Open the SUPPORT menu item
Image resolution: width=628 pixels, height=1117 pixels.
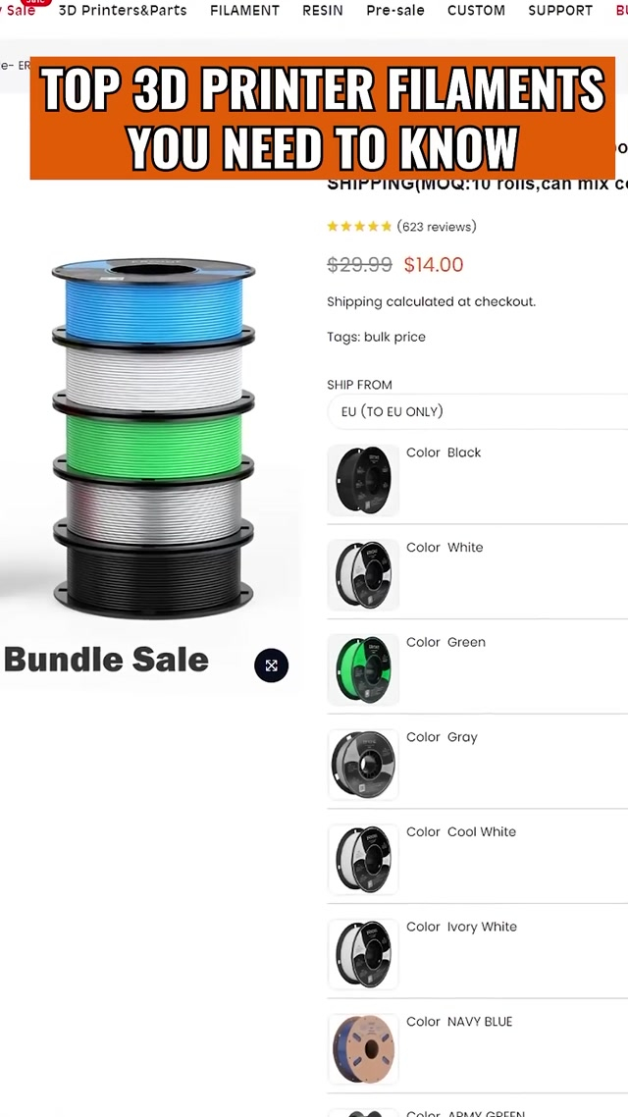[560, 11]
